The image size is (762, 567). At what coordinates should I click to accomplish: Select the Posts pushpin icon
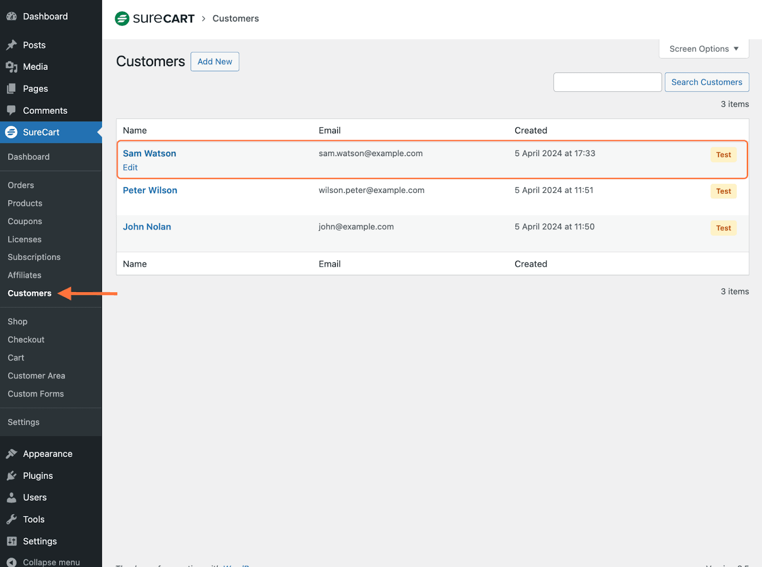pos(12,44)
